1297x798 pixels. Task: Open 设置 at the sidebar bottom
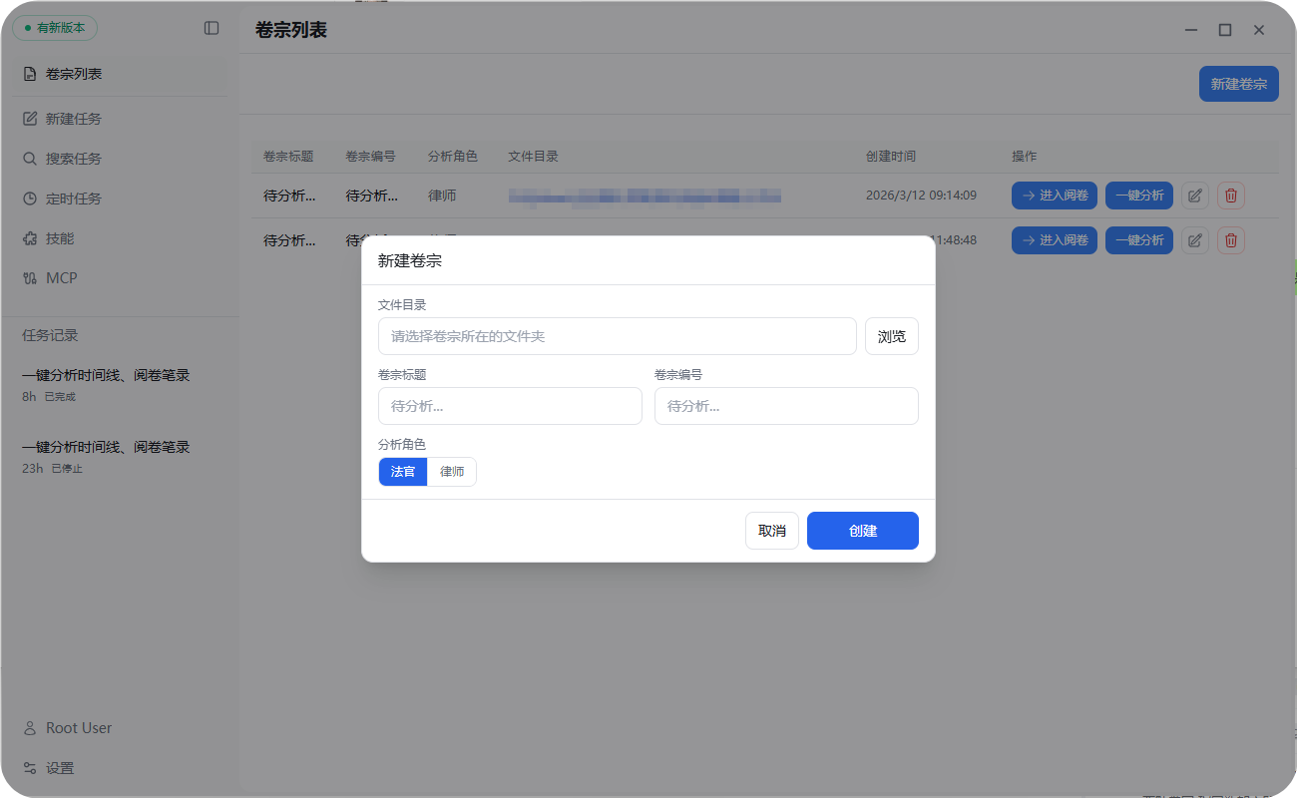(x=60, y=768)
